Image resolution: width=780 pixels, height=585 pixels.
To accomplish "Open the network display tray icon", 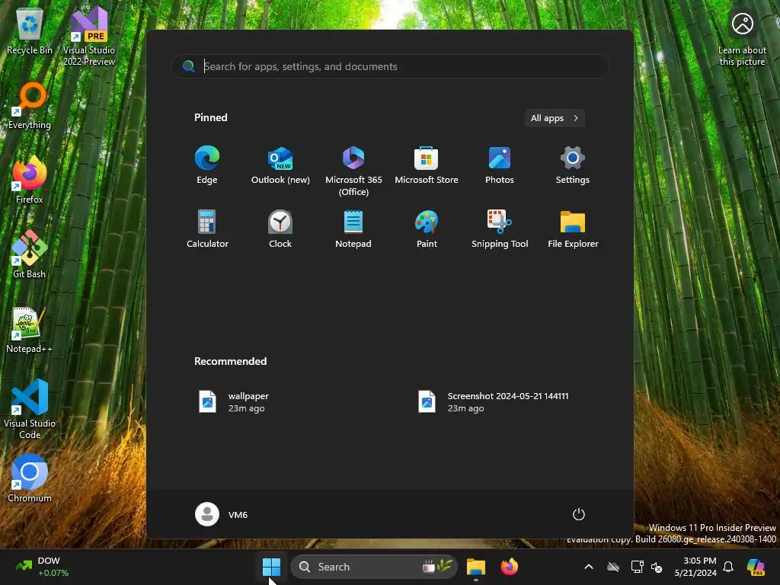I will 637,567.
